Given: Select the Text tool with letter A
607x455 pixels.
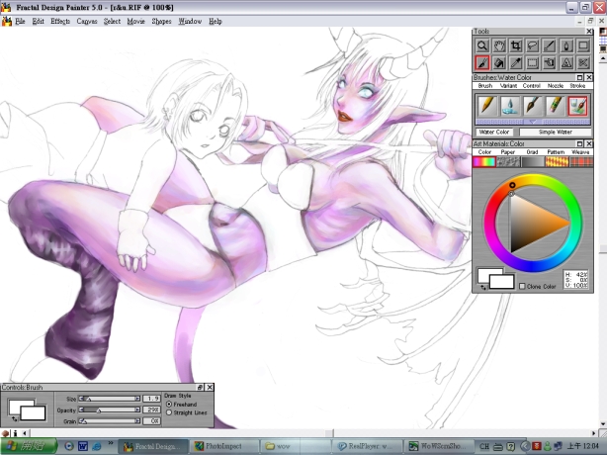Looking at the screenshot, I should coord(566,62).
